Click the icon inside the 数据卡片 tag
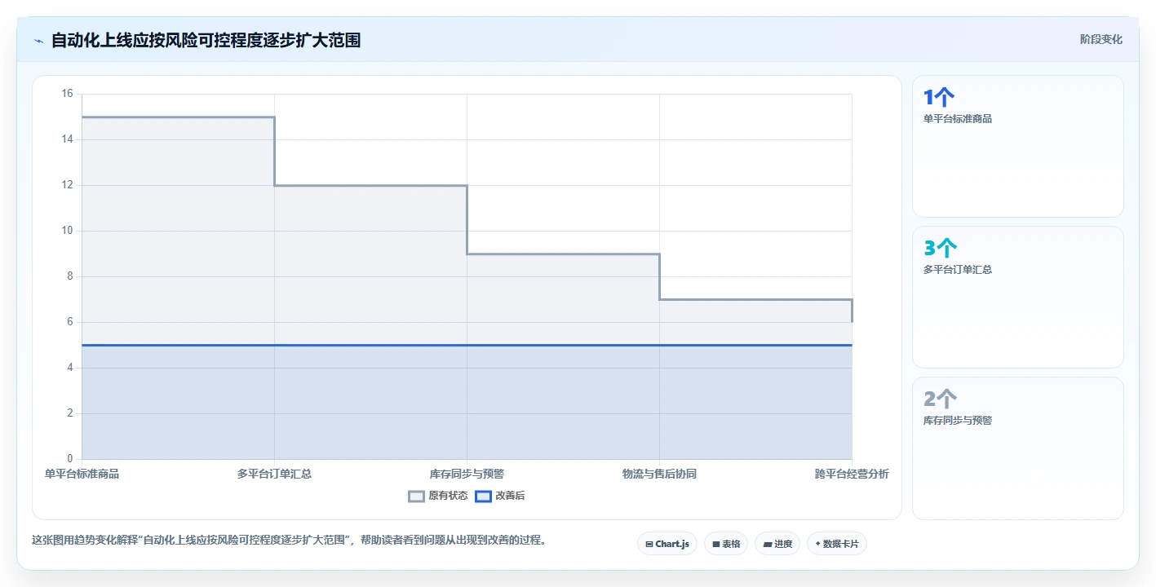This screenshot has height=587, width=1156. pyautogui.click(x=818, y=544)
